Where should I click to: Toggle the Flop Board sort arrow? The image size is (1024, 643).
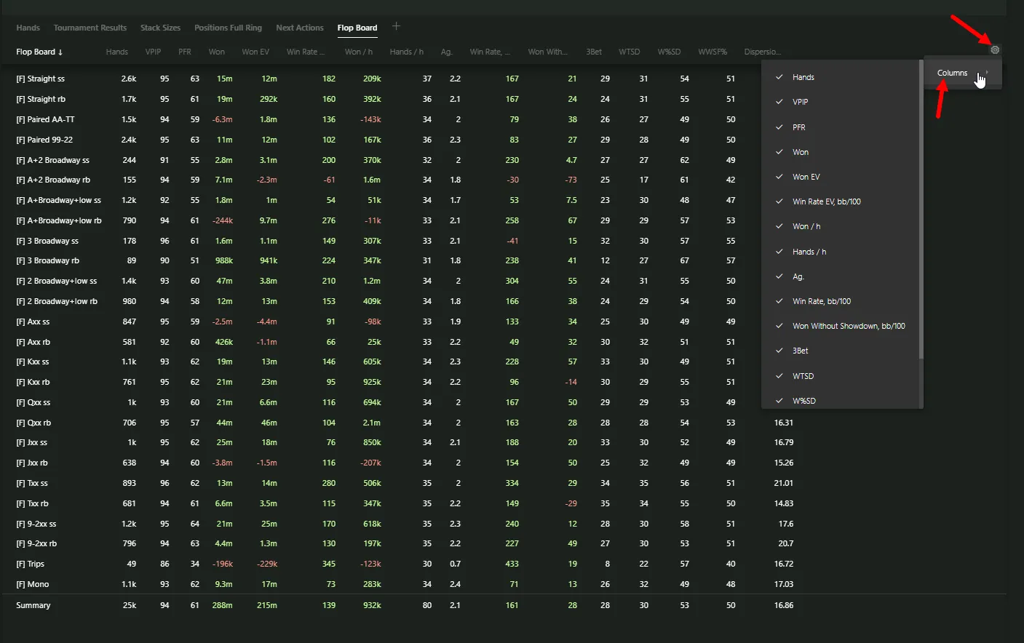tap(60, 52)
